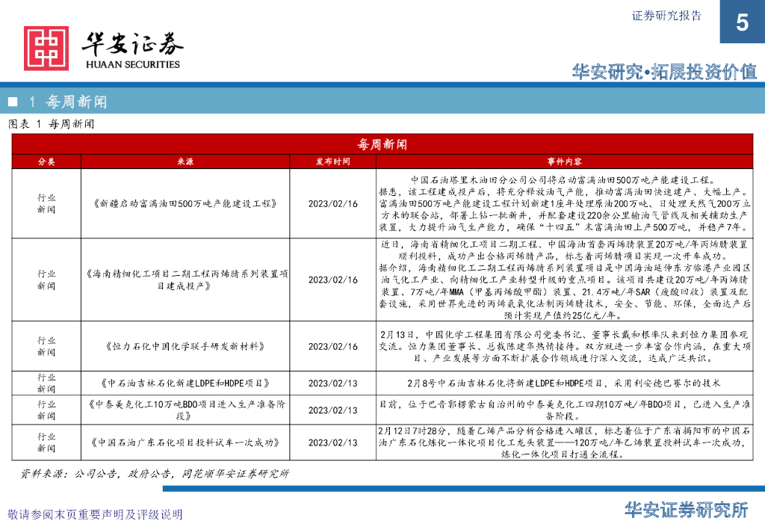This screenshot has width=765, height=530.
Task: Click date 2023/02/13 in 广东石化 row
Action: pyautogui.click(x=332, y=443)
